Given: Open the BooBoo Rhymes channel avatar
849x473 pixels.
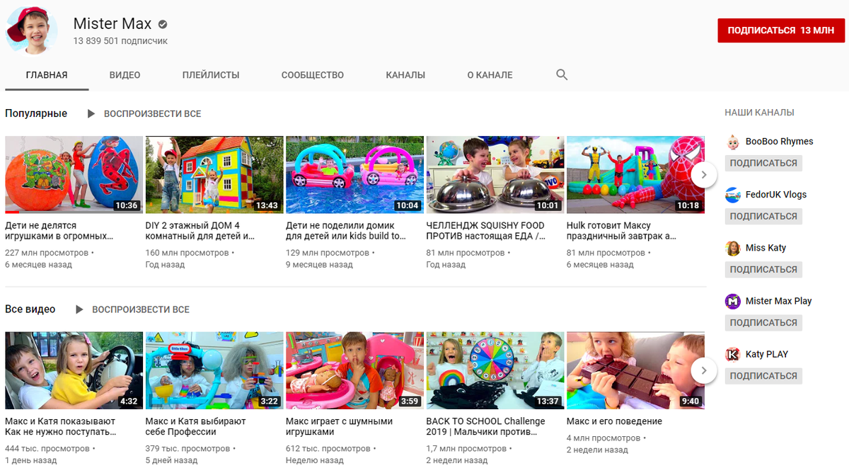Looking at the screenshot, I should coord(734,141).
